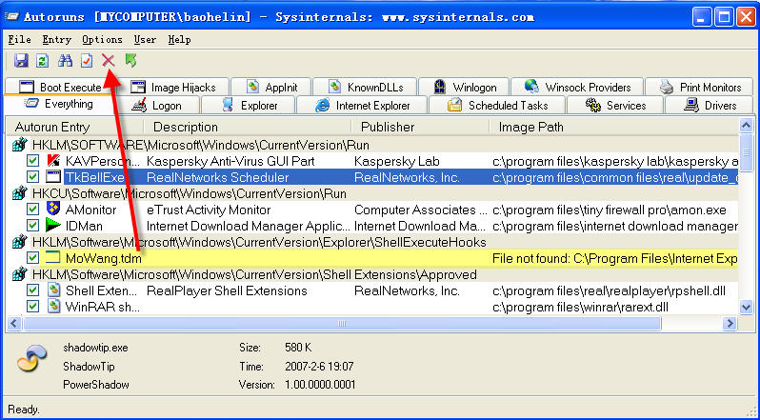Click the icon beside WinRAR shell entry
Image resolution: width=760 pixels, height=420 pixels.
(53, 306)
